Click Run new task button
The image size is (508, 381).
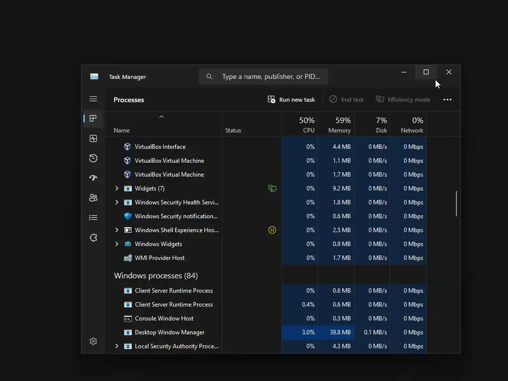291,99
